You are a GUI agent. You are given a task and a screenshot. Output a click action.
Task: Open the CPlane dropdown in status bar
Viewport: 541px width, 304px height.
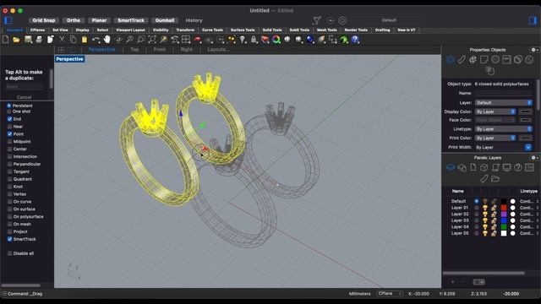[390, 294]
